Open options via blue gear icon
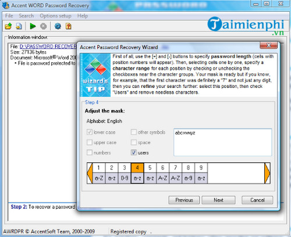This screenshot has height=237, width=291. (x=58, y=26)
